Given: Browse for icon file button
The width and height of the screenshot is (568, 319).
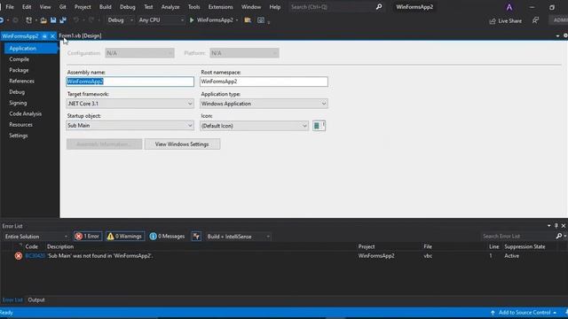Looking at the screenshot, I should [x=319, y=126].
